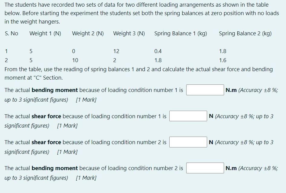Viewport: 286px width, 193px height.
Task: Select the 'S. No' header cell
Action: [11, 33]
